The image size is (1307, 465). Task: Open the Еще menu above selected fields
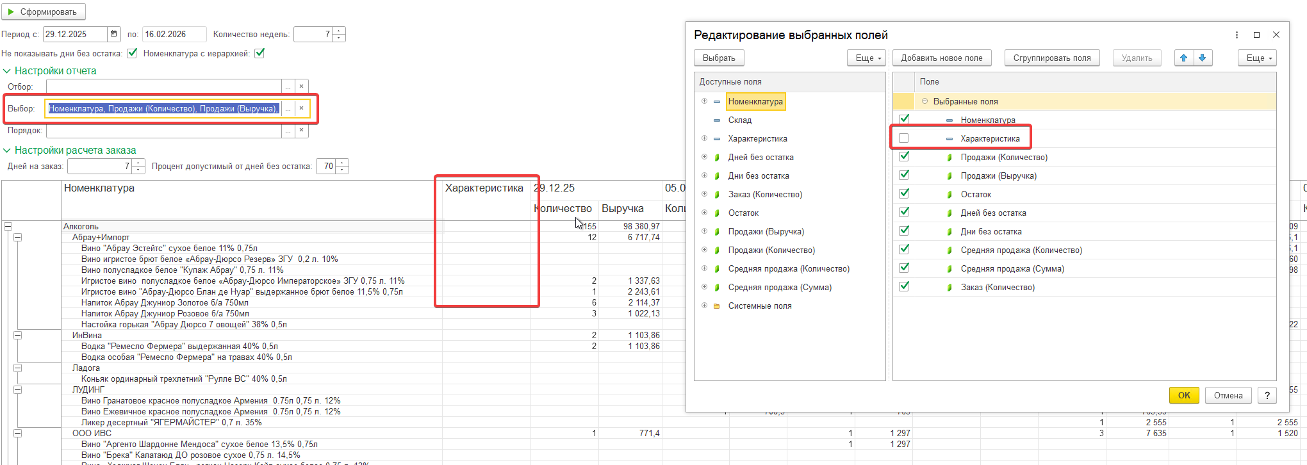pyautogui.click(x=1257, y=58)
